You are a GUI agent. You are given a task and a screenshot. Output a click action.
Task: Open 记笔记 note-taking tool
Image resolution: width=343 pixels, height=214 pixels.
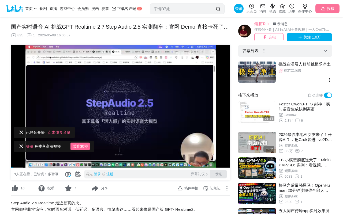pyautogui.click(x=212, y=188)
